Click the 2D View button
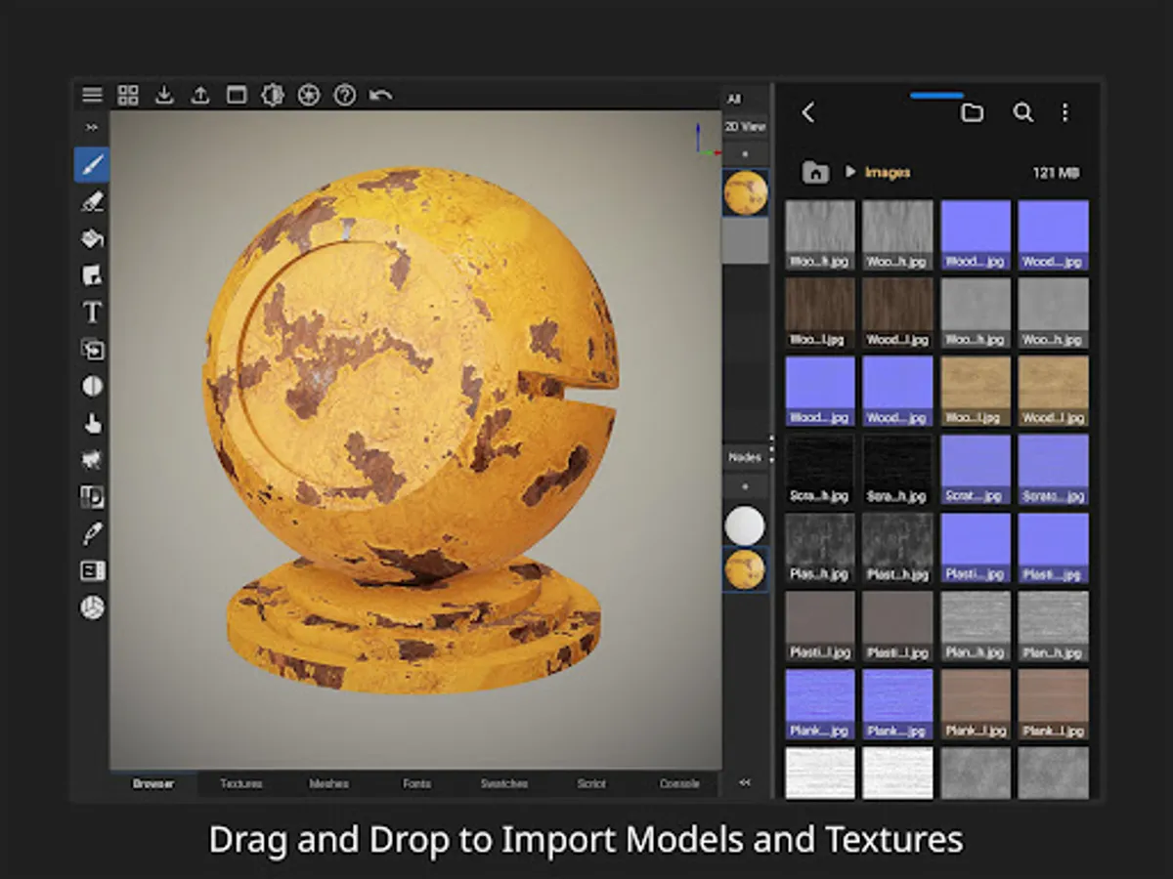1173x879 pixels. tap(745, 127)
